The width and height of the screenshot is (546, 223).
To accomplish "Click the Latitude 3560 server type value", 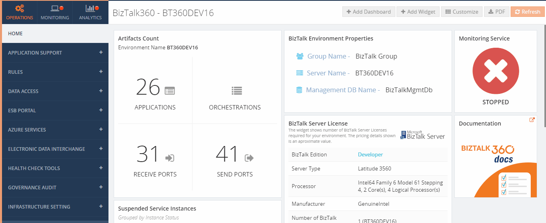I will tap(374, 168).
